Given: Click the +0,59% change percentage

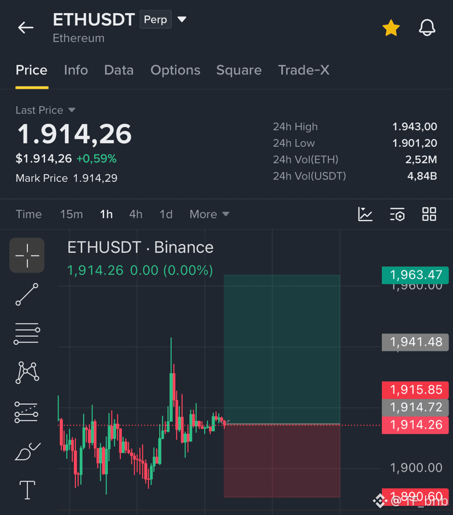Looking at the screenshot, I should 96,159.
